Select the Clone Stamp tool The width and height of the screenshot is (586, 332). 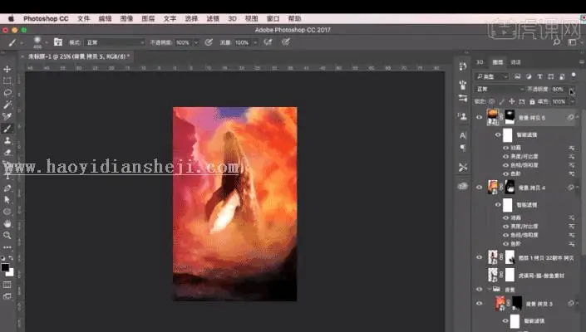click(7, 140)
